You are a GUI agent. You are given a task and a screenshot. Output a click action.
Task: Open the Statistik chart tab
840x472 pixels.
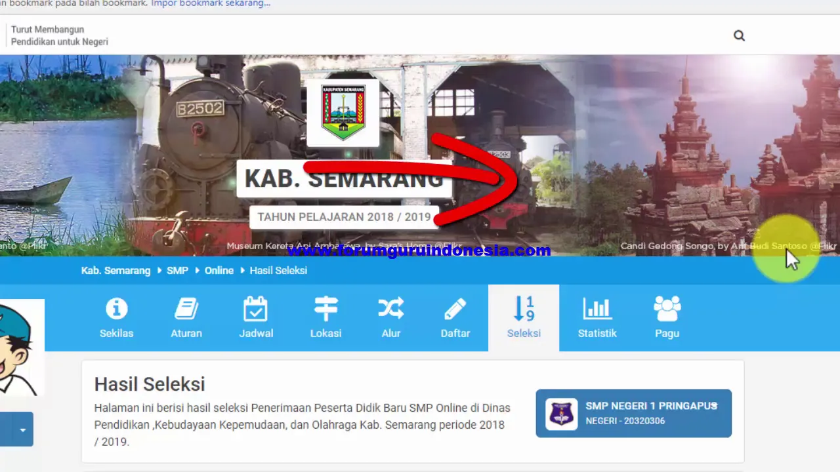pyautogui.click(x=597, y=318)
